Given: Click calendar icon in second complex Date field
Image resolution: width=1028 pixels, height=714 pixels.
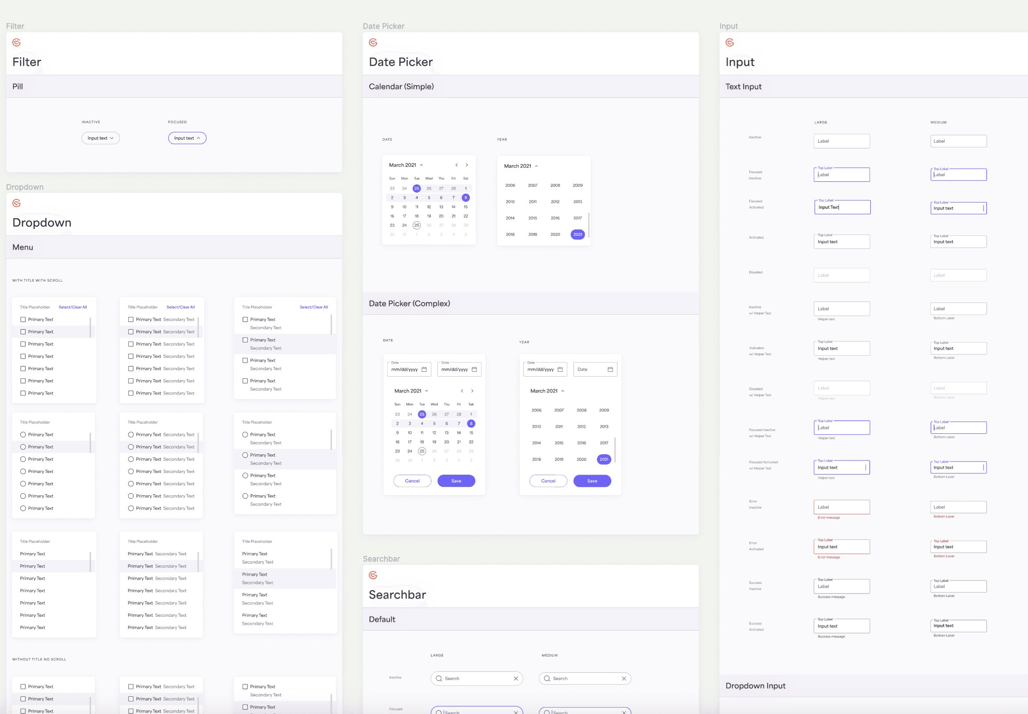Looking at the screenshot, I should [x=474, y=370].
